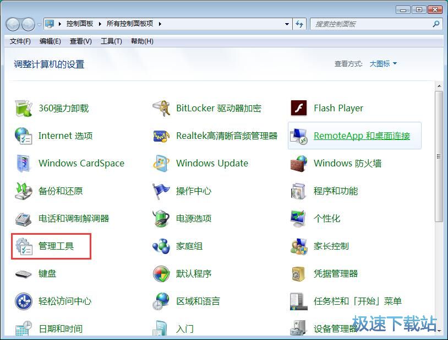
Task: Open the 凭据管理器 safe icon
Action: pyautogui.click(x=298, y=274)
